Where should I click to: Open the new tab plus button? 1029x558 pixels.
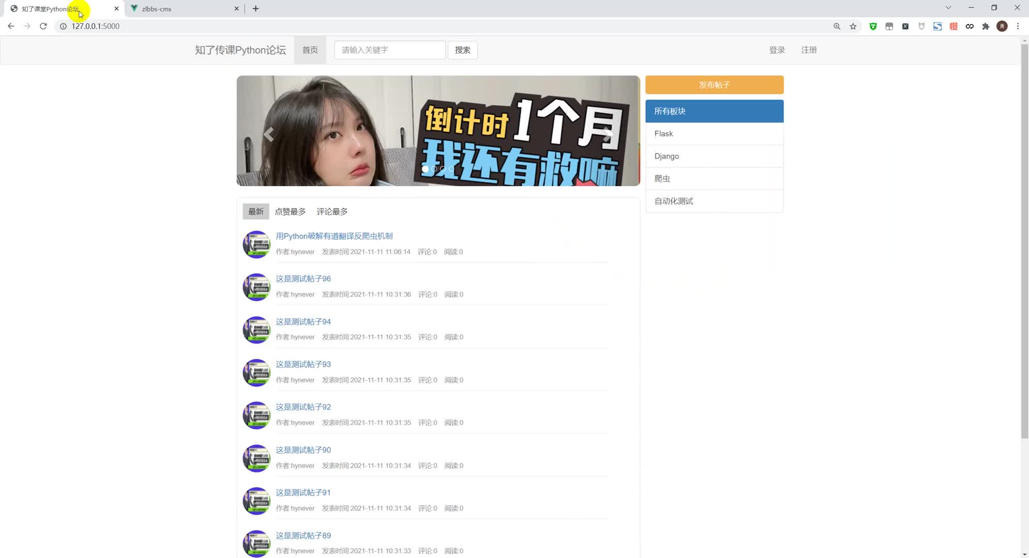255,8
